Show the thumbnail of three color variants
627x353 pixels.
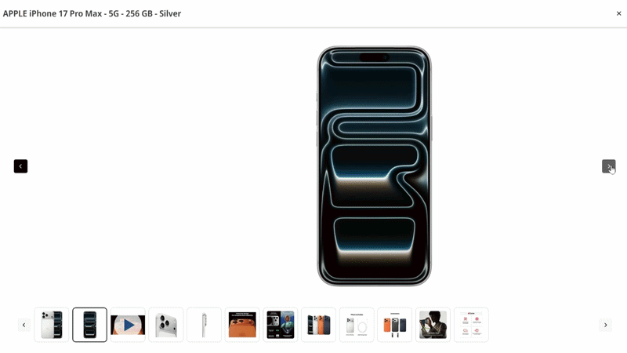click(x=319, y=325)
